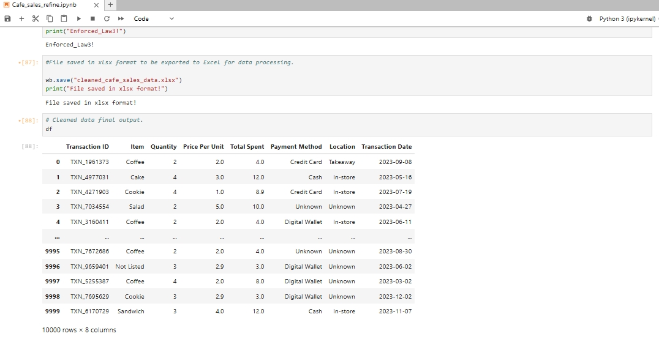Click row index 9995
Image resolution: width=659 pixels, height=358 pixels.
[x=53, y=252]
